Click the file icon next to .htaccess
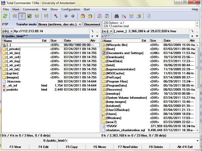 click(x=4, y=81)
